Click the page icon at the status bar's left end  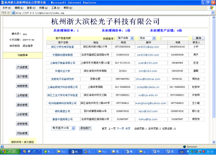(2, 146)
